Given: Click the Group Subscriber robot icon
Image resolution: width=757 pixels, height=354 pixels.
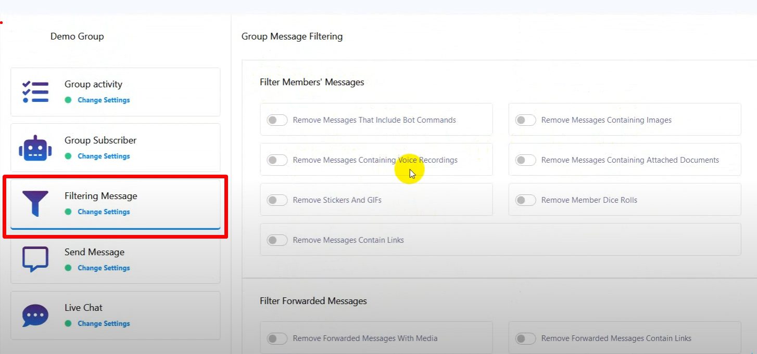Looking at the screenshot, I should (x=35, y=148).
